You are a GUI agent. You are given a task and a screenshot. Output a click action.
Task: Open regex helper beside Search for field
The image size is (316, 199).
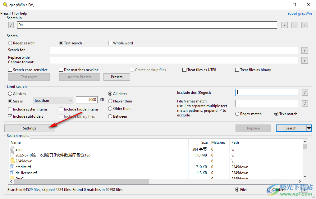(x=305, y=50)
